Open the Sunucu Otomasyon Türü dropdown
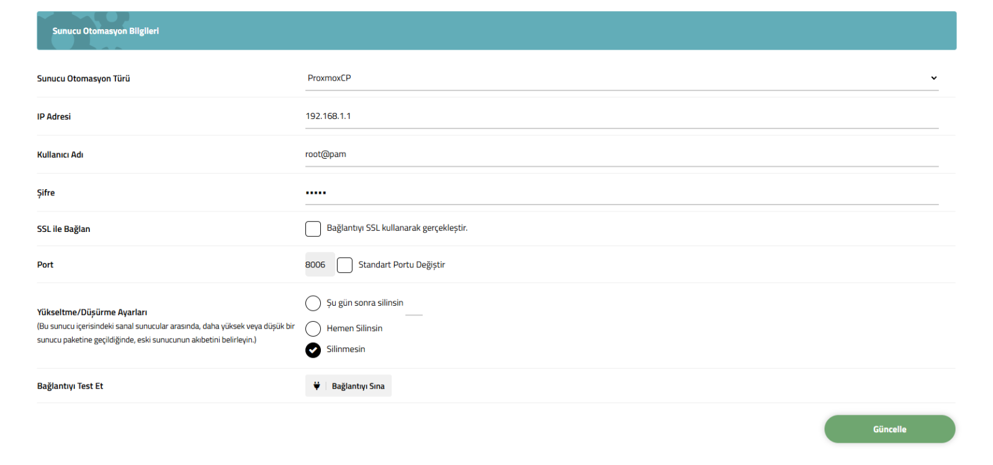 (x=621, y=78)
